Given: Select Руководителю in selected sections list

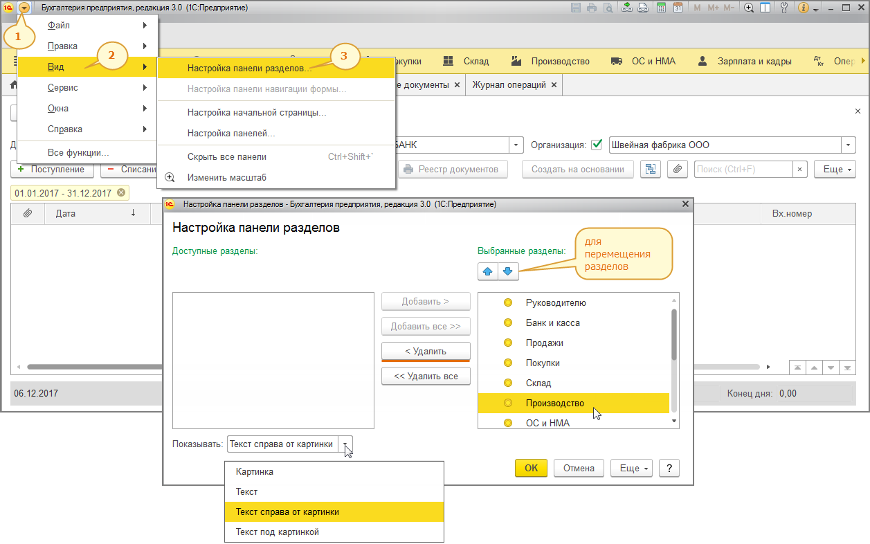Looking at the screenshot, I should click(573, 302).
